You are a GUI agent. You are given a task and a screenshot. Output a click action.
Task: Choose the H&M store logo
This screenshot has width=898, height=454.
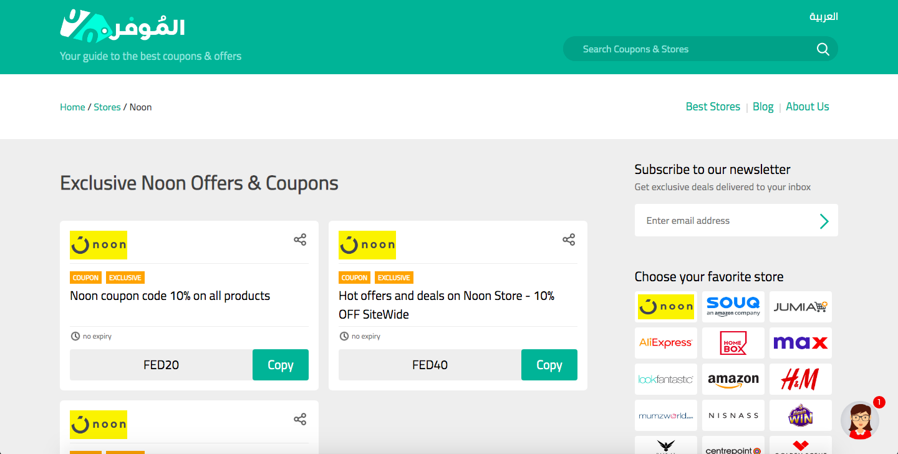click(x=801, y=379)
